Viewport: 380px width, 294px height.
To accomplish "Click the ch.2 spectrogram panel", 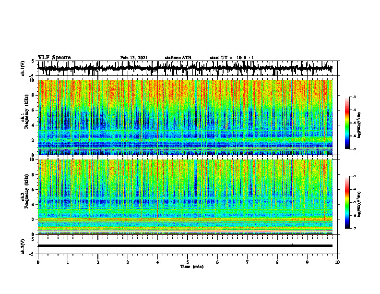I will tap(185, 197).
